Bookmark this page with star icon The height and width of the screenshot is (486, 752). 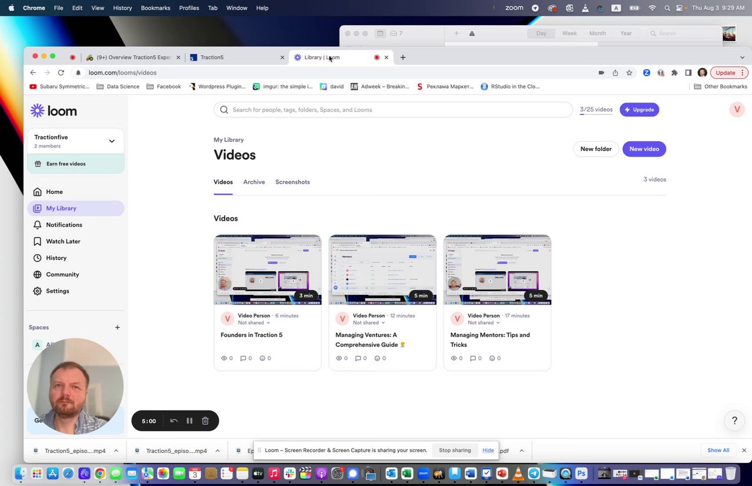pyautogui.click(x=629, y=73)
